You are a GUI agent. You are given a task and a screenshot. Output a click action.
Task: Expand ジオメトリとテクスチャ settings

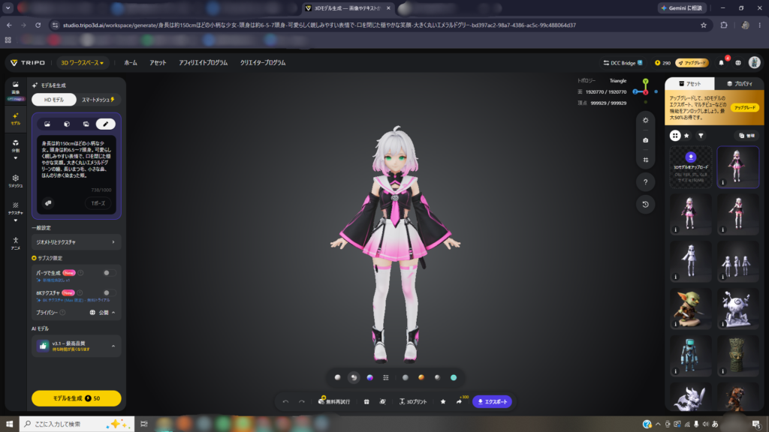point(76,242)
